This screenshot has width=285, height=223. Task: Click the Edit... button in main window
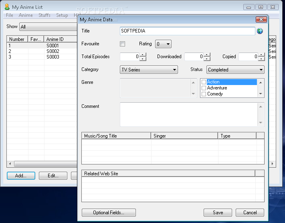(x=53, y=176)
